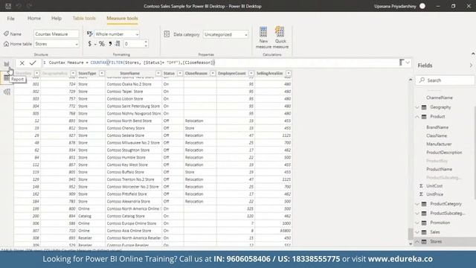
Task: Select the ProductName field
Action: tap(439, 169)
